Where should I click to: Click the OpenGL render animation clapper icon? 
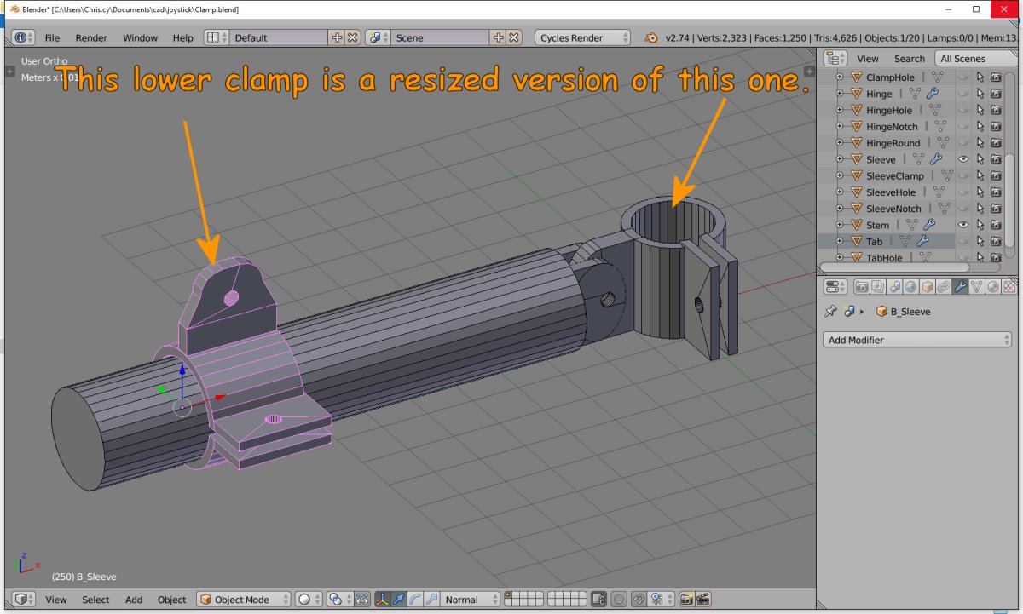tap(702, 600)
